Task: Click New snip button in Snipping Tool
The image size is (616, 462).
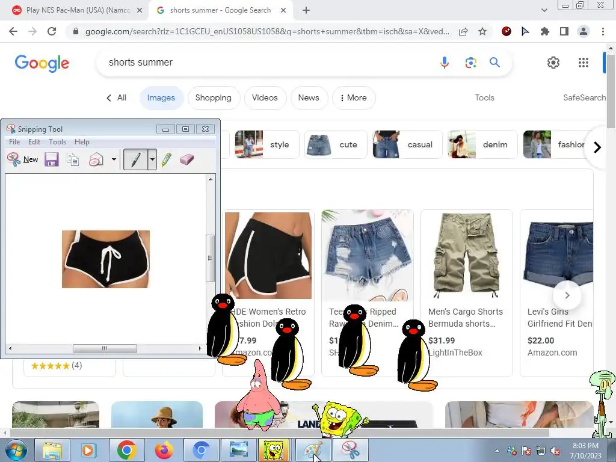Action: pos(23,159)
